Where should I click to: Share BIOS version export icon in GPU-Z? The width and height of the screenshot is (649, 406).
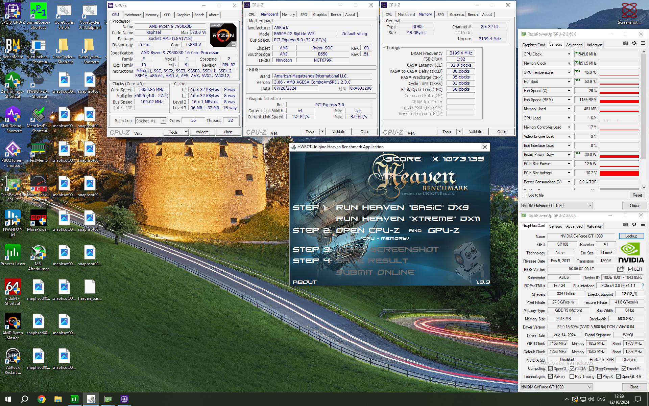pos(621,269)
